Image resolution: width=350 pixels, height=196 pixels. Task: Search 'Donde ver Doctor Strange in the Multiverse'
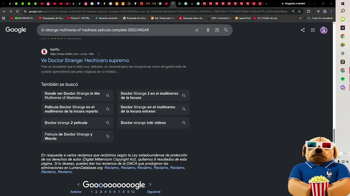click(x=77, y=96)
